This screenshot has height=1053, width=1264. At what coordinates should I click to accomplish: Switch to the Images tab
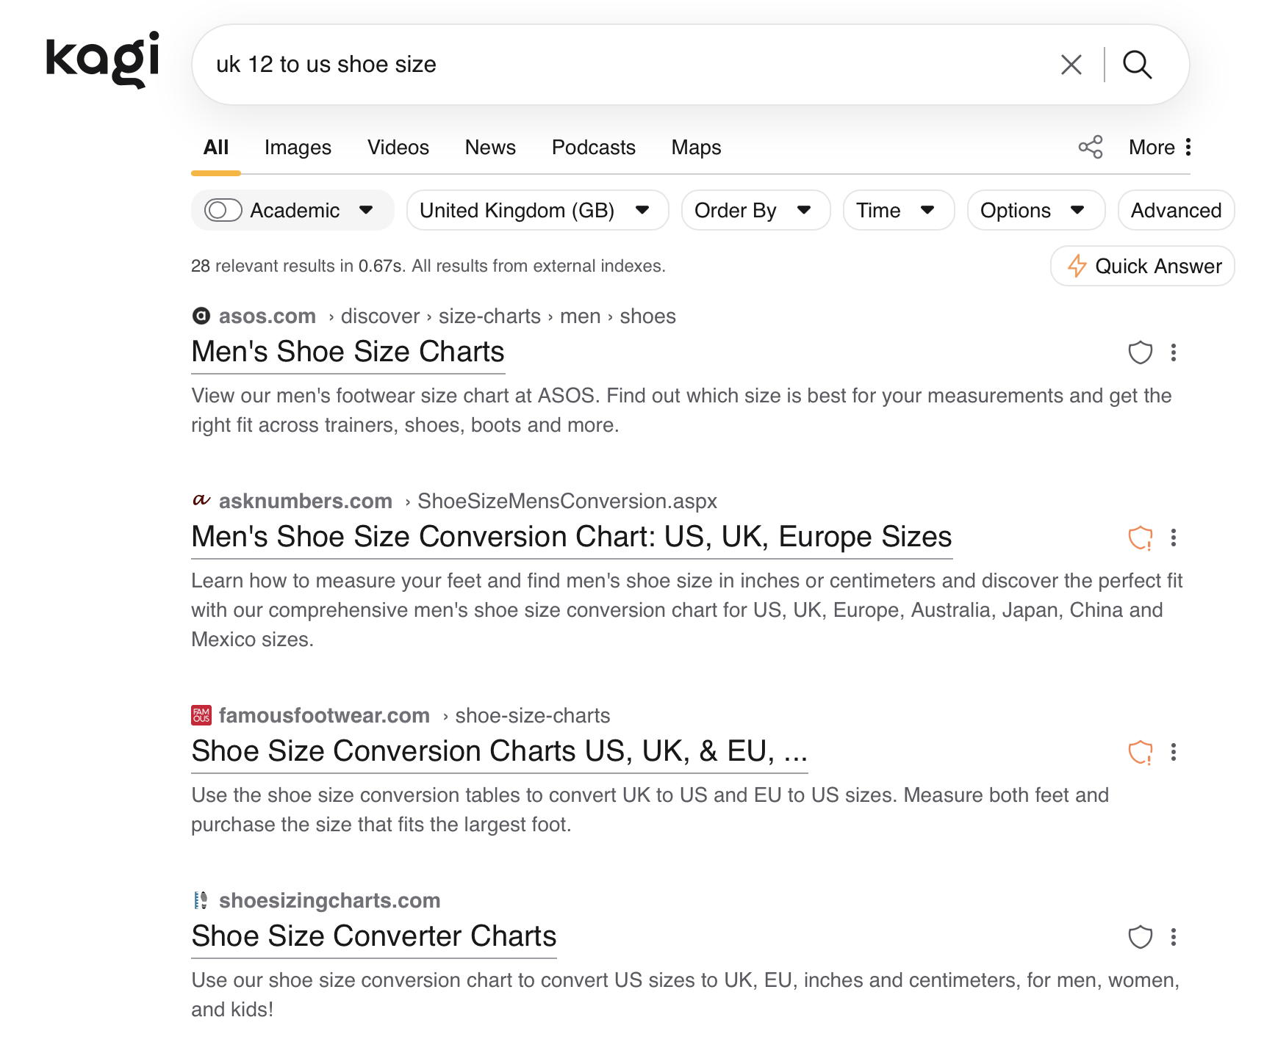298,148
